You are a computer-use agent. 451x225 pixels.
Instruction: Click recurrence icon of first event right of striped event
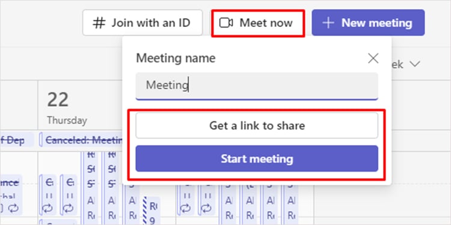pos(186,208)
